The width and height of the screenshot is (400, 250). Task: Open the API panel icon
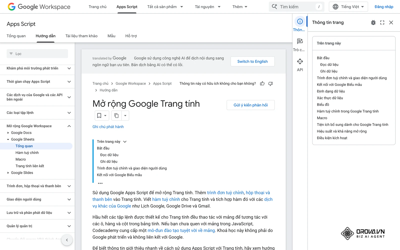pyautogui.click(x=300, y=61)
